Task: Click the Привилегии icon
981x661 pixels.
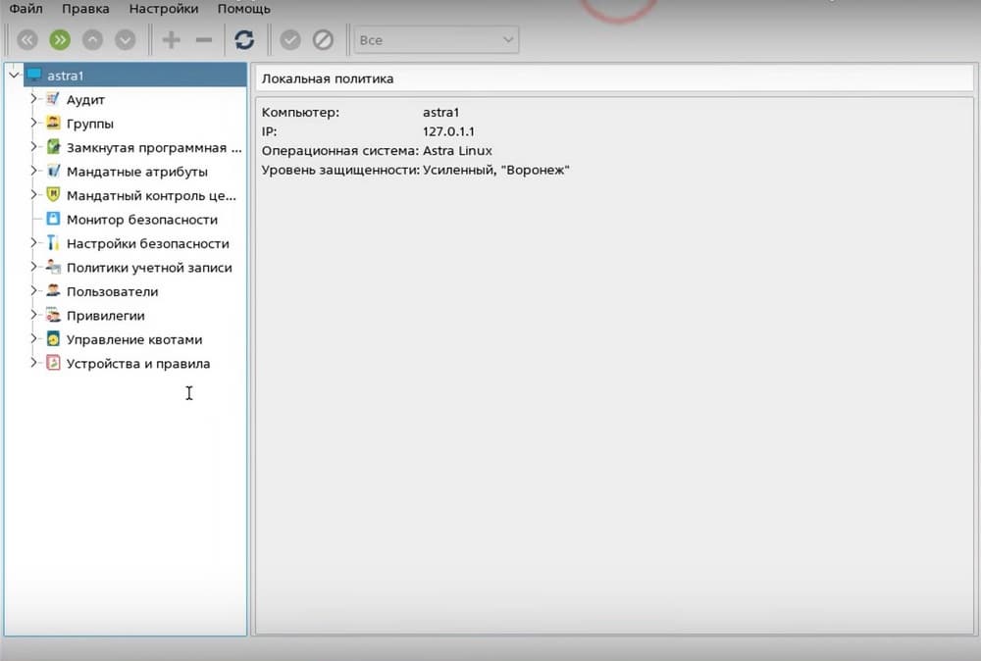Action: point(53,315)
